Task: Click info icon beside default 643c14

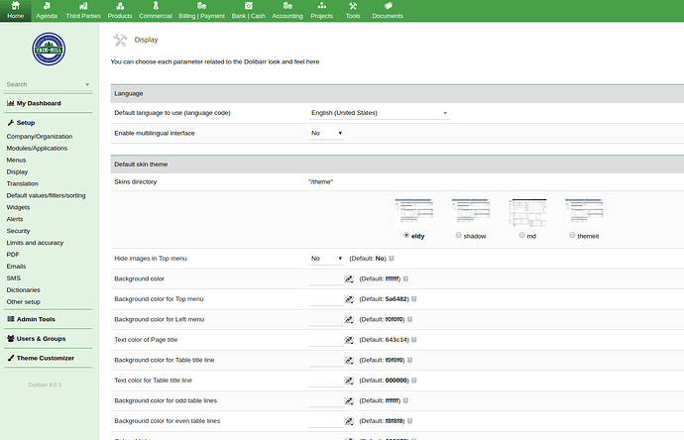Action: point(414,340)
